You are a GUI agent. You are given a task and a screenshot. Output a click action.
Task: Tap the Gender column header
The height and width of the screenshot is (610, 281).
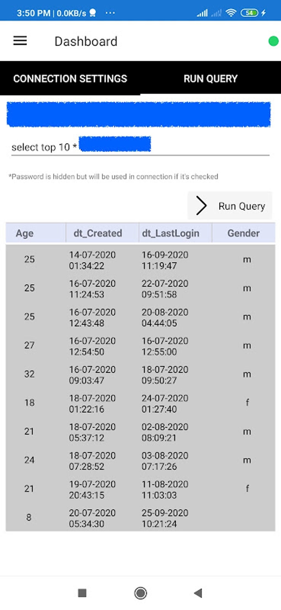pyautogui.click(x=244, y=233)
